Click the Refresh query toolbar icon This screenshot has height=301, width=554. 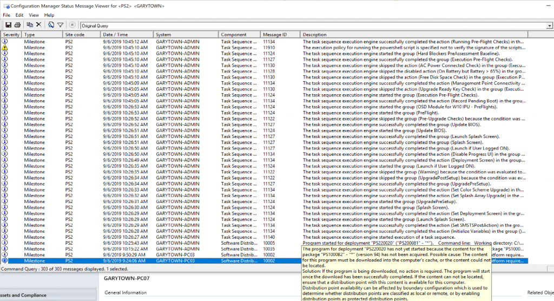[51, 25]
